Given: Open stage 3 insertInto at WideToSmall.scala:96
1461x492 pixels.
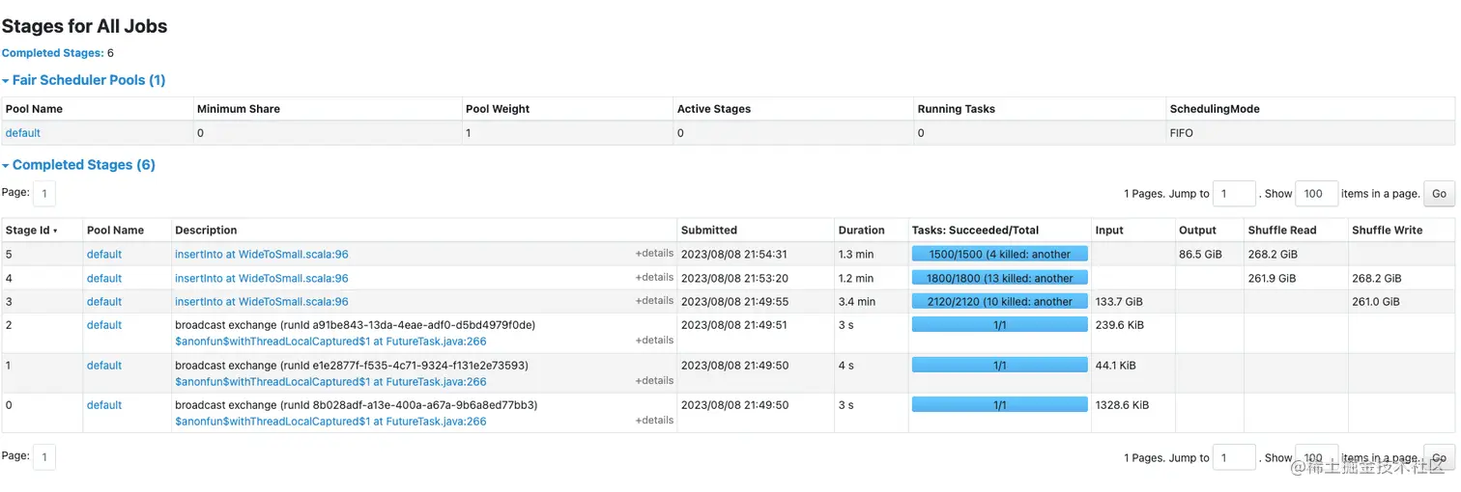Looking at the screenshot, I should [x=262, y=302].
